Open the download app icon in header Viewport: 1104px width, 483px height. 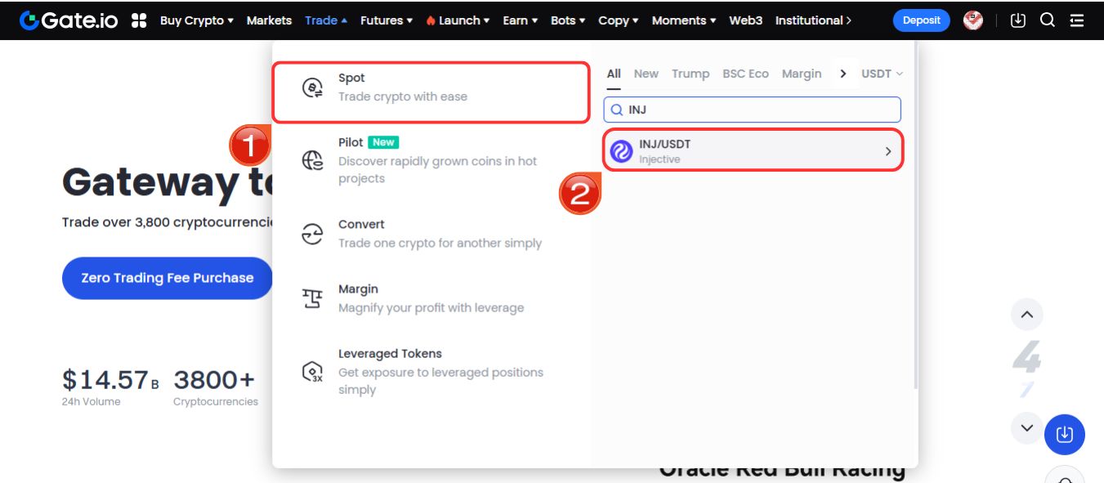1017,20
